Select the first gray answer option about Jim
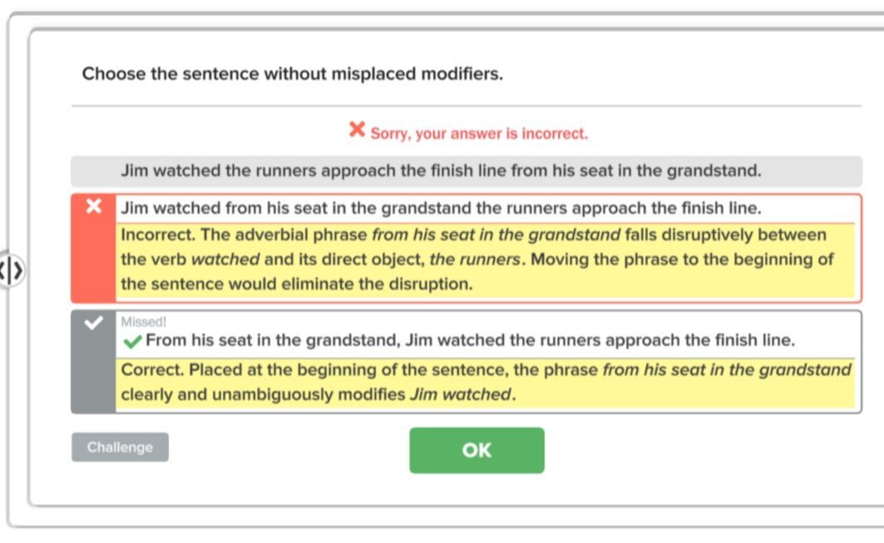 tap(467, 171)
